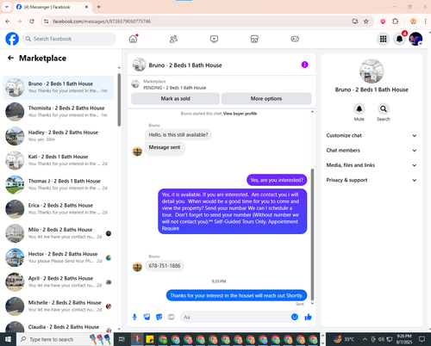This screenshot has height=346, width=431.
Task: Search in conversation magnifier icon
Action: pyautogui.click(x=384, y=108)
